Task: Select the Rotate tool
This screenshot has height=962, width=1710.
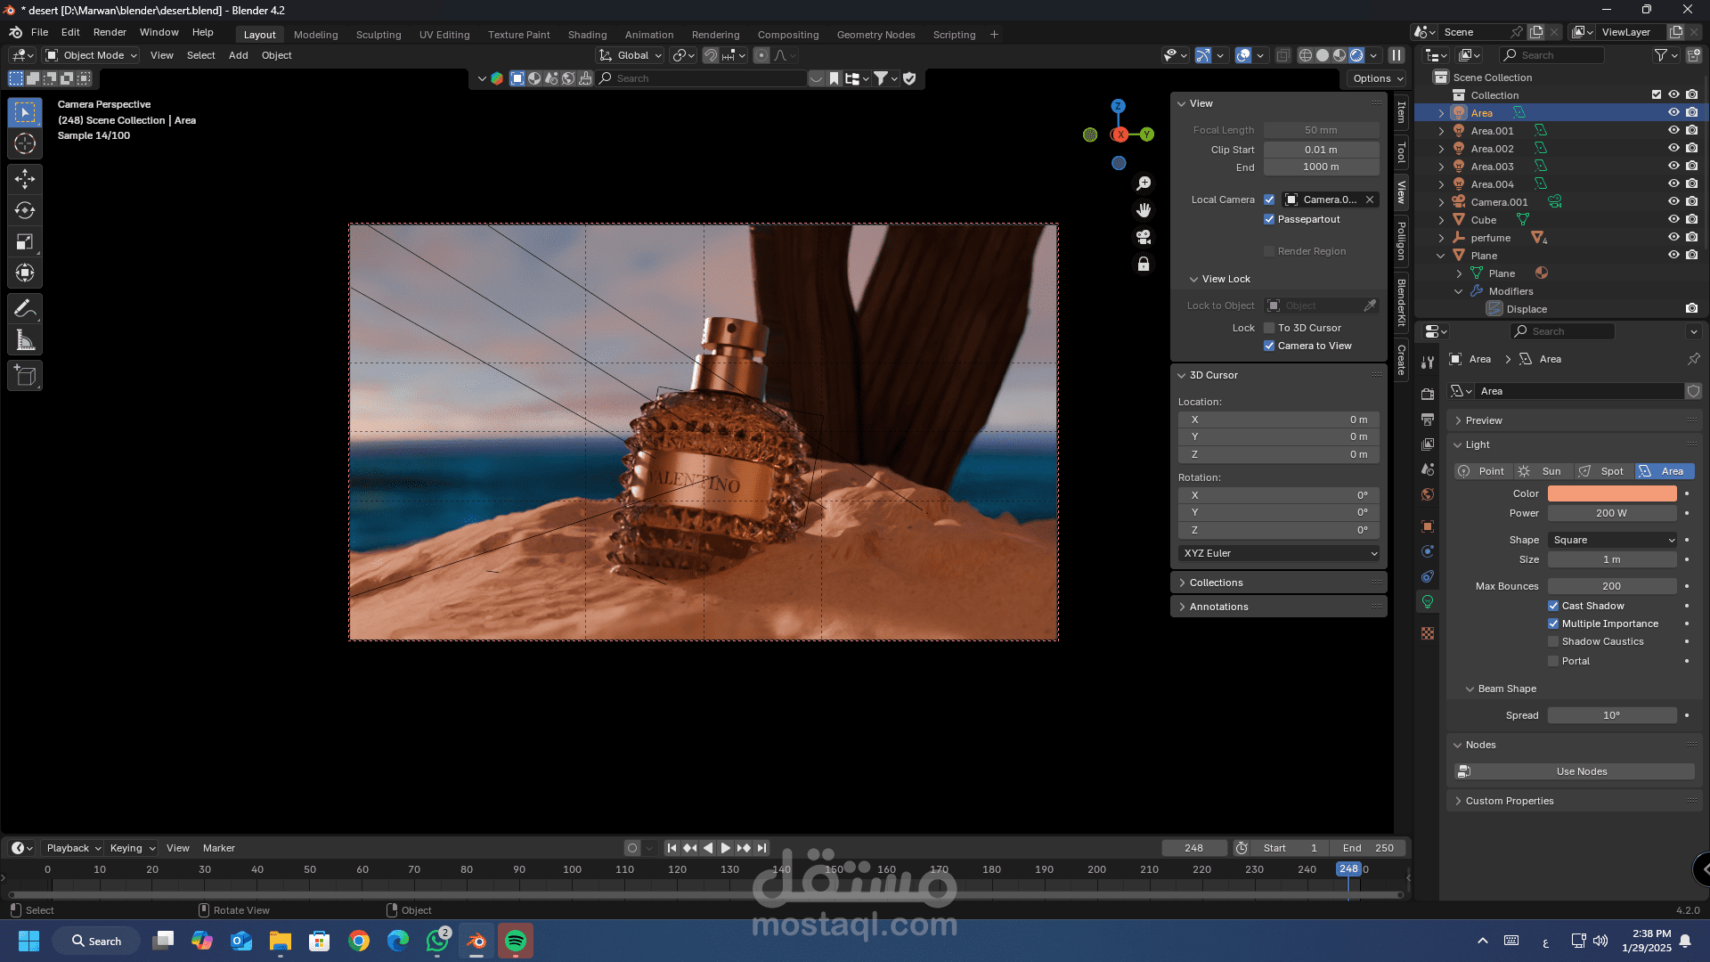Action: coord(25,210)
